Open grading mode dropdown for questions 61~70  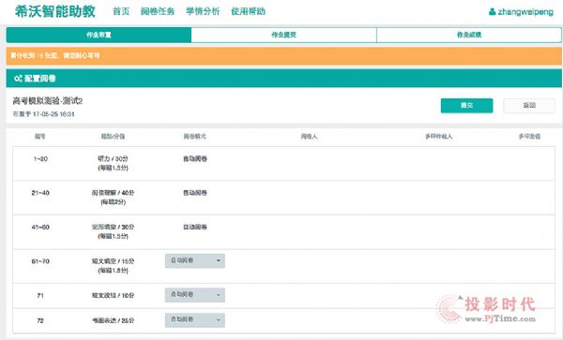pyautogui.click(x=195, y=260)
